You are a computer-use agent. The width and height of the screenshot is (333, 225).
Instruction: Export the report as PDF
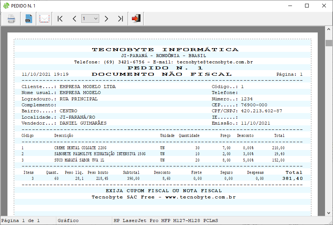click(28, 19)
